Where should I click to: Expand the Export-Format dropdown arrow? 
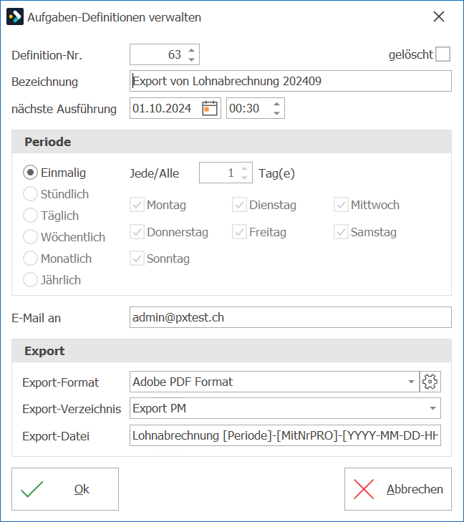(412, 382)
